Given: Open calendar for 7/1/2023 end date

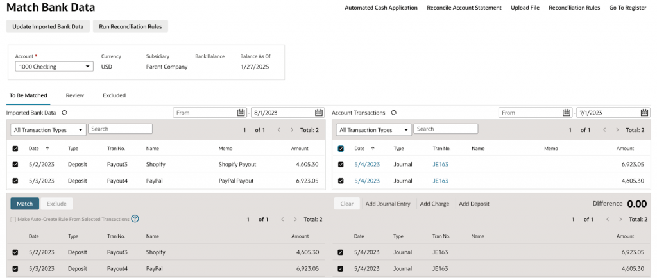Looking at the screenshot, I should 644,113.
